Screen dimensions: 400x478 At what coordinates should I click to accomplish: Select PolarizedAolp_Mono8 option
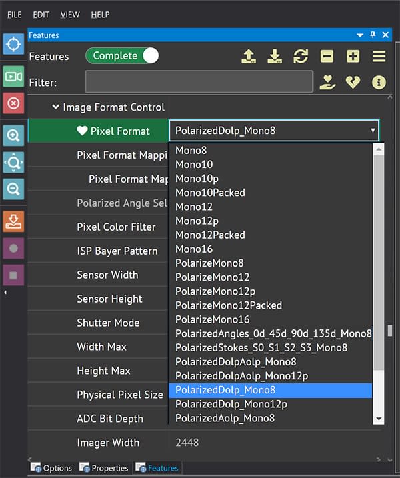coord(271,418)
